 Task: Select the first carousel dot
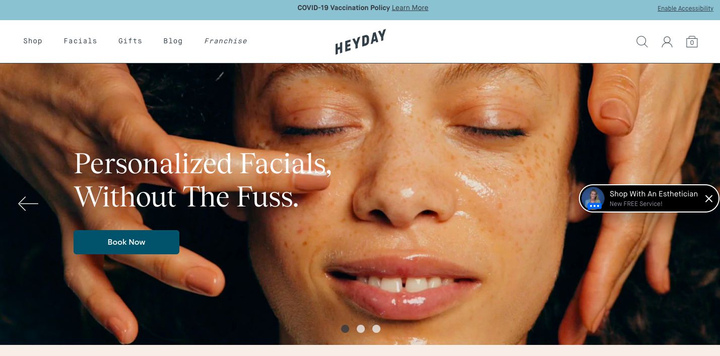[x=345, y=329]
